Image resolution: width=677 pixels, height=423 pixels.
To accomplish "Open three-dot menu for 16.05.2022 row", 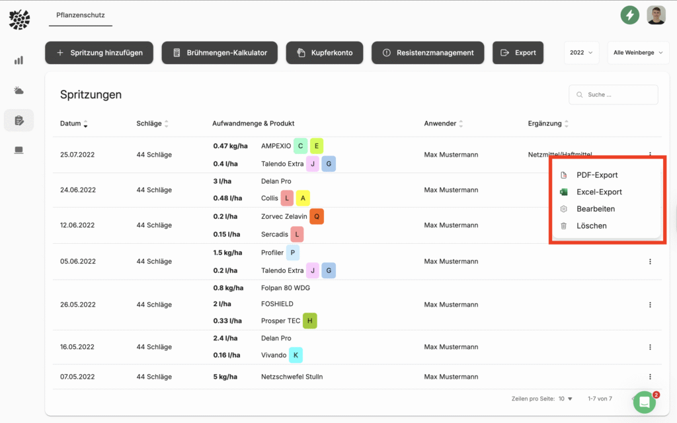I will [x=650, y=347].
